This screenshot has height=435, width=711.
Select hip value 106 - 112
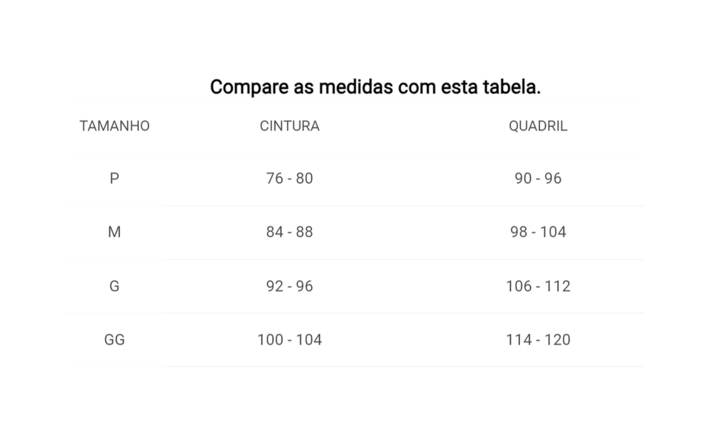click(538, 286)
